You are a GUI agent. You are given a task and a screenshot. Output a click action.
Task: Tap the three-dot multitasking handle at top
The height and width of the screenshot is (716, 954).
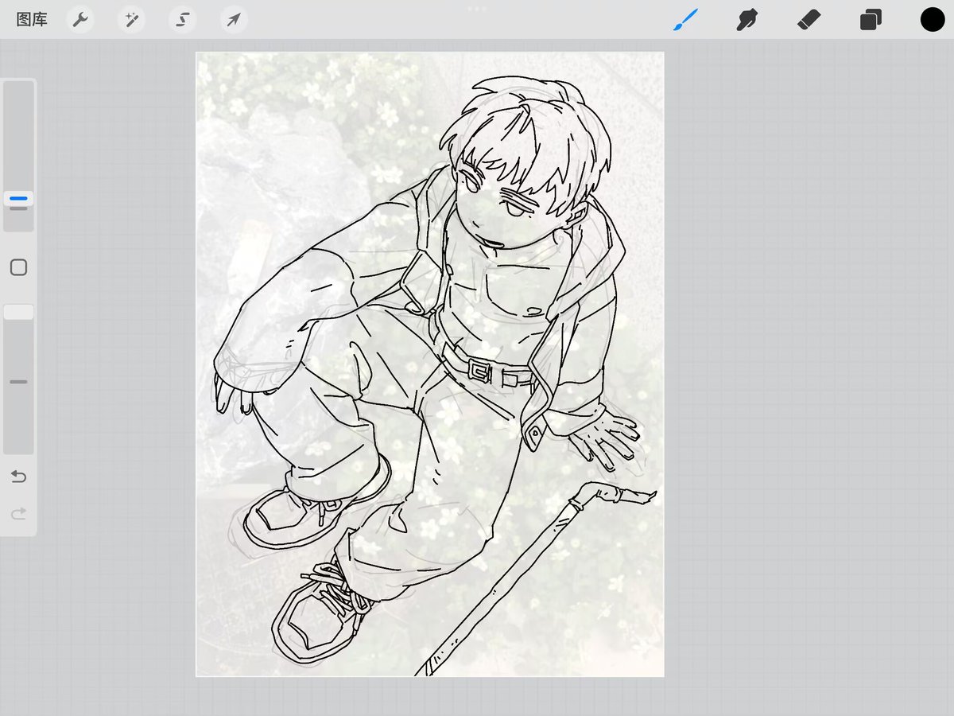(x=477, y=9)
